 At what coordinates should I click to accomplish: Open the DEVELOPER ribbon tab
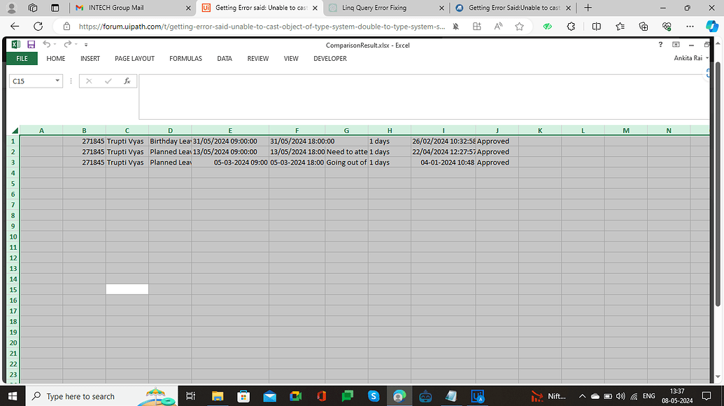(329, 59)
